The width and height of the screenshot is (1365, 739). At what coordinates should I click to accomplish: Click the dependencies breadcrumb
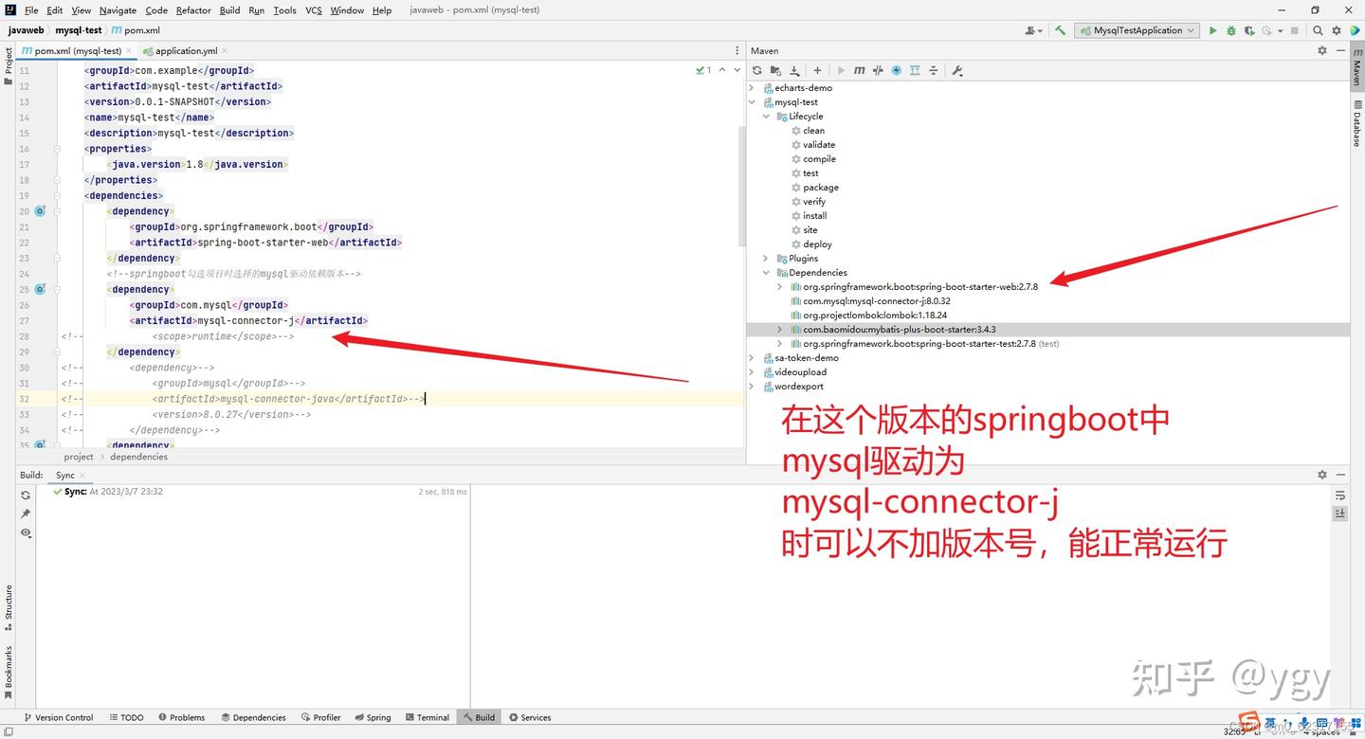point(138,456)
